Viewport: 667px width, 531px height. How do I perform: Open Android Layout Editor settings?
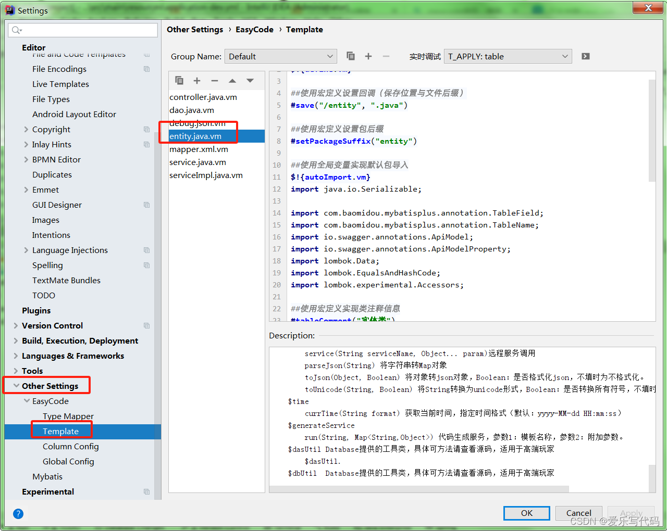(x=74, y=114)
